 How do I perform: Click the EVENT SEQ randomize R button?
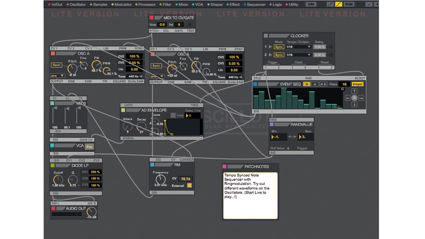click(354, 98)
